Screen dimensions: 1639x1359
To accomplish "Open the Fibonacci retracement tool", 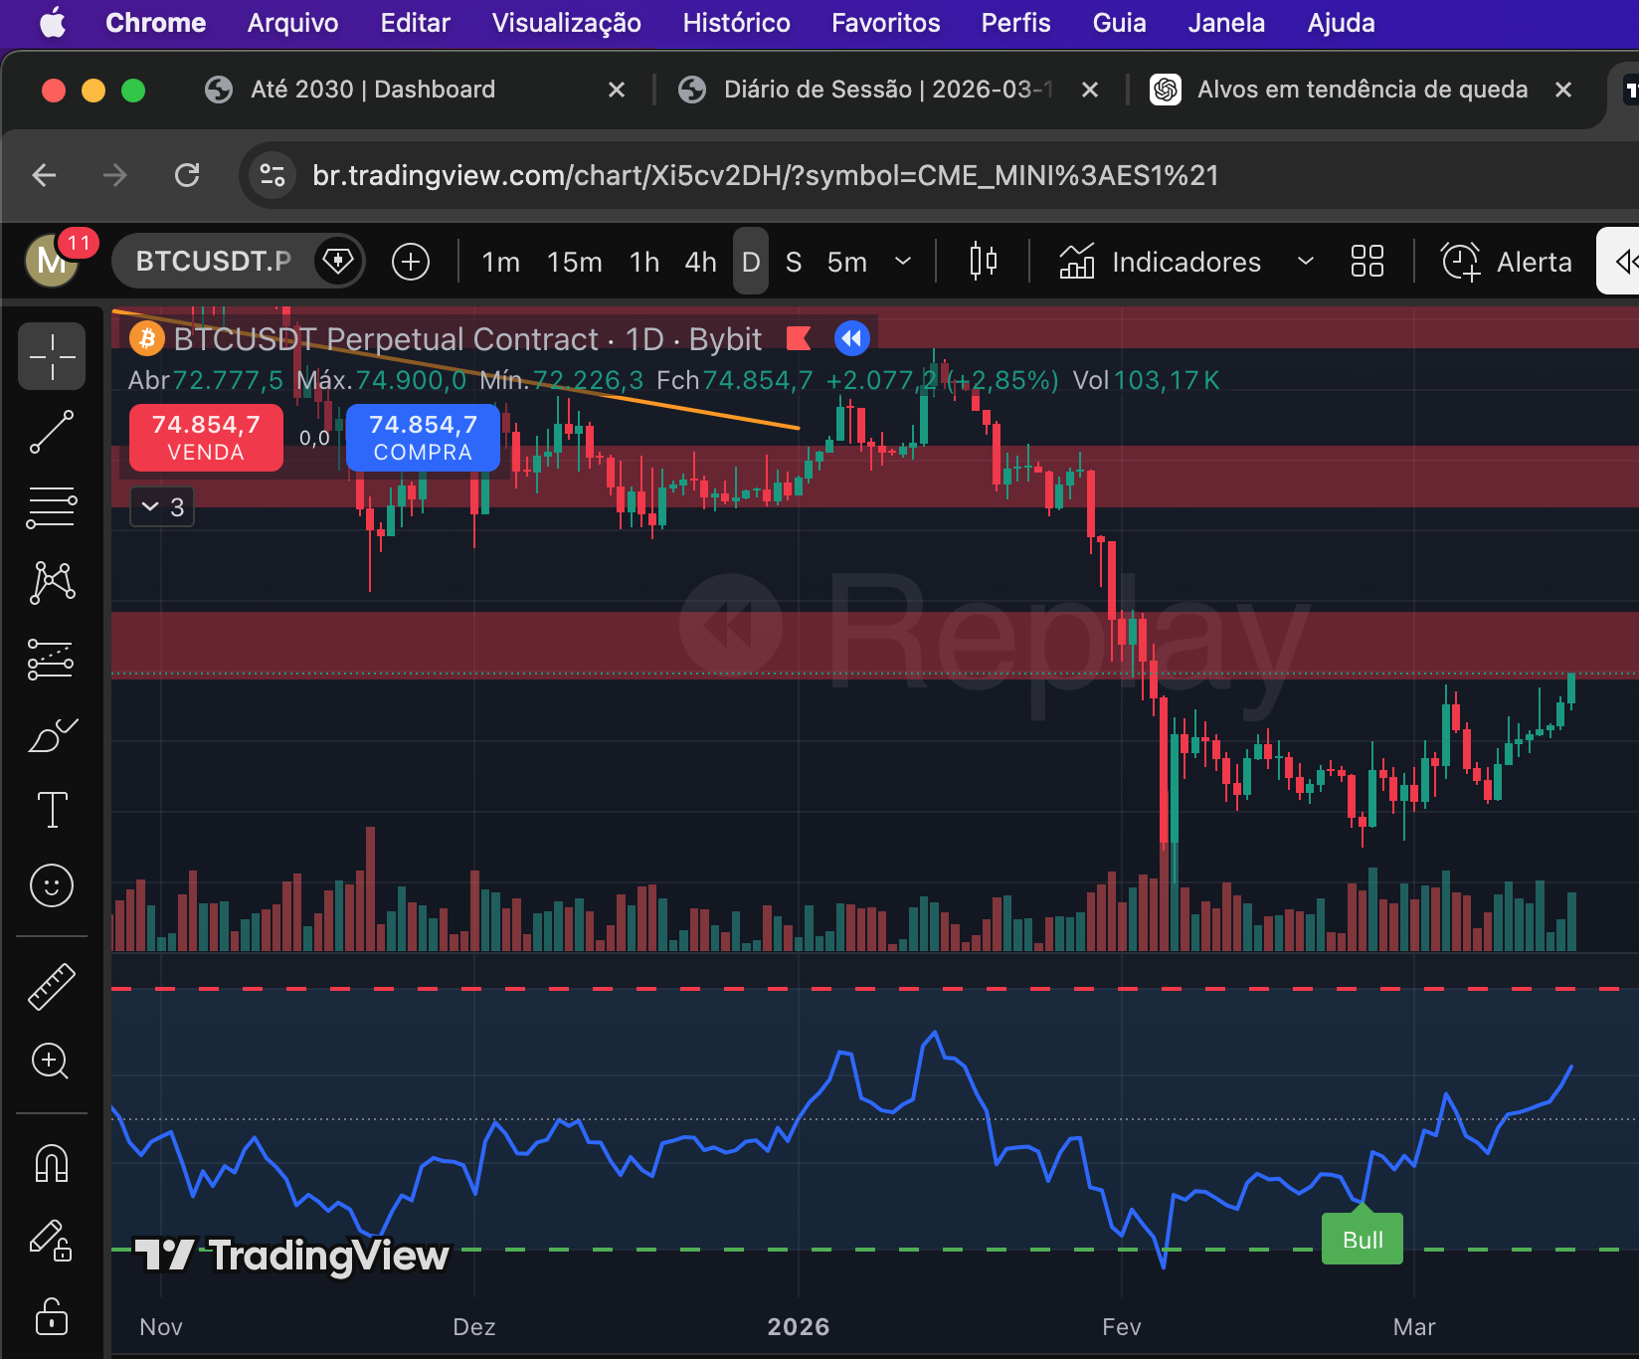I will pyautogui.click(x=52, y=507).
